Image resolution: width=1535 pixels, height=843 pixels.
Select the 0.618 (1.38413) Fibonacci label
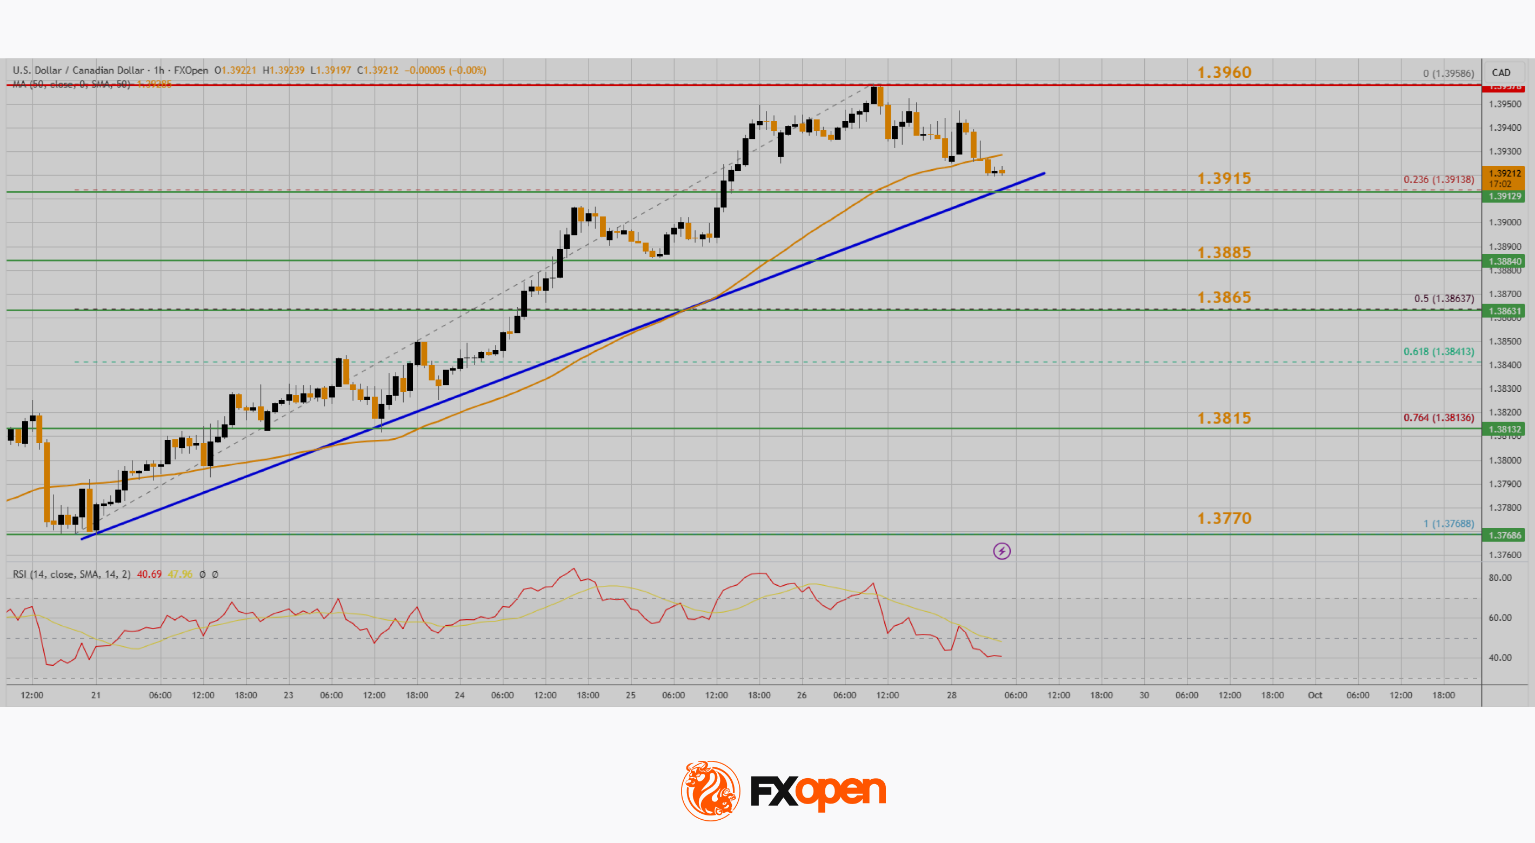(1438, 351)
